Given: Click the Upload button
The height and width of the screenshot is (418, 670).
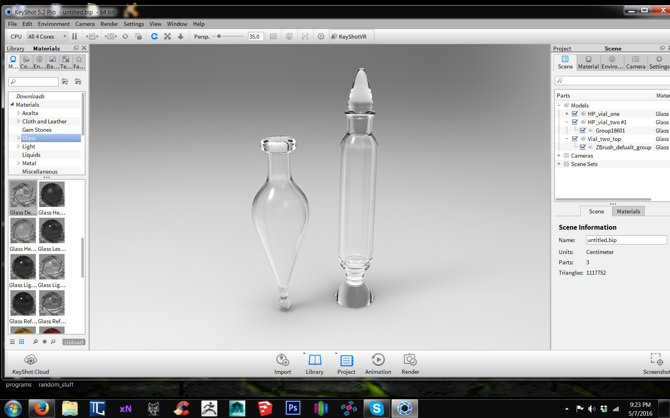Looking at the screenshot, I should 74,342.
